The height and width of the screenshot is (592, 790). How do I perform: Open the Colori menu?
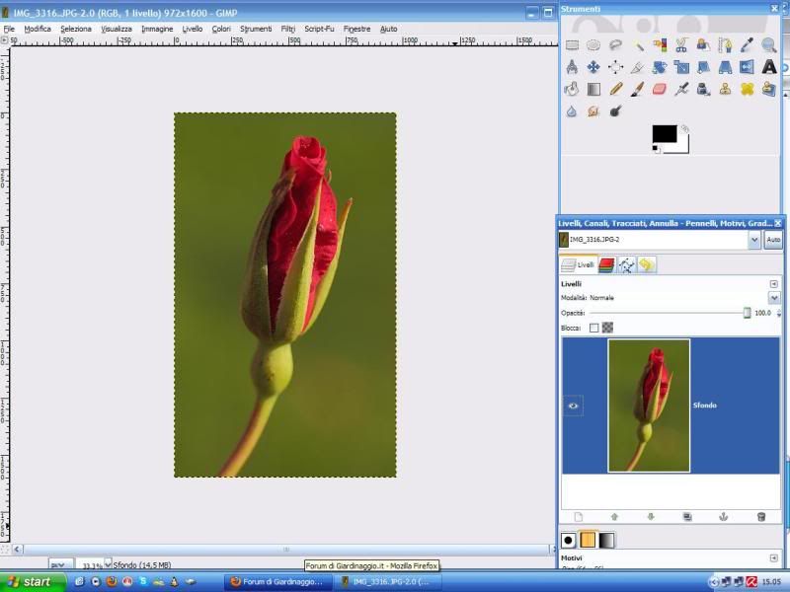tap(221, 30)
